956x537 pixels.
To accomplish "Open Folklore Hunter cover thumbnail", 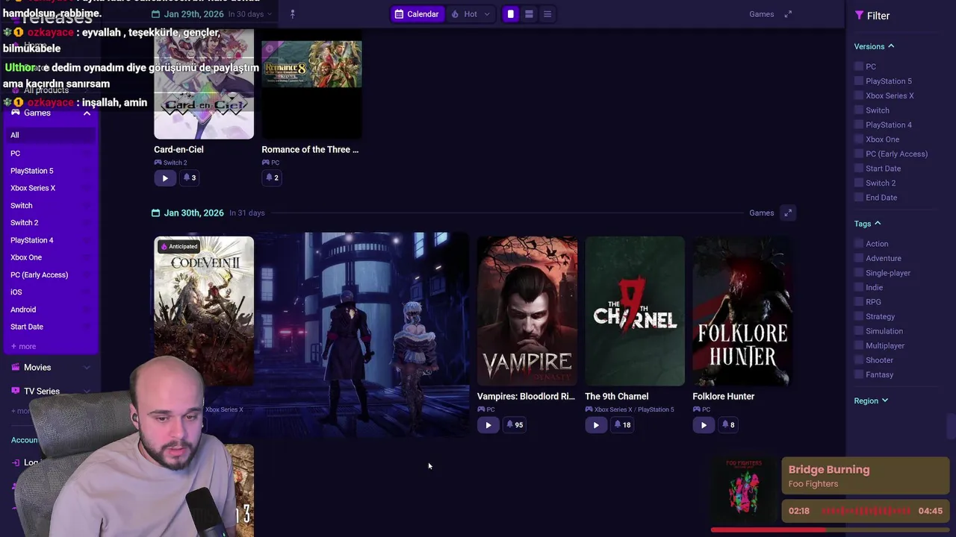I will click(742, 311).
